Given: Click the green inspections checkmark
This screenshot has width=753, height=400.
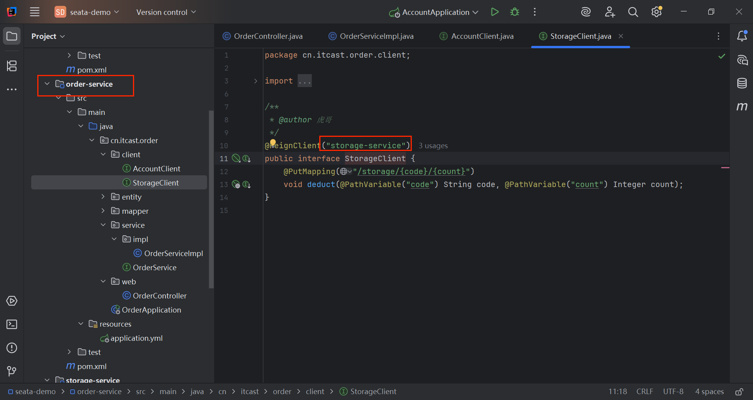Looking at the screenshot, I should point(722,56).
